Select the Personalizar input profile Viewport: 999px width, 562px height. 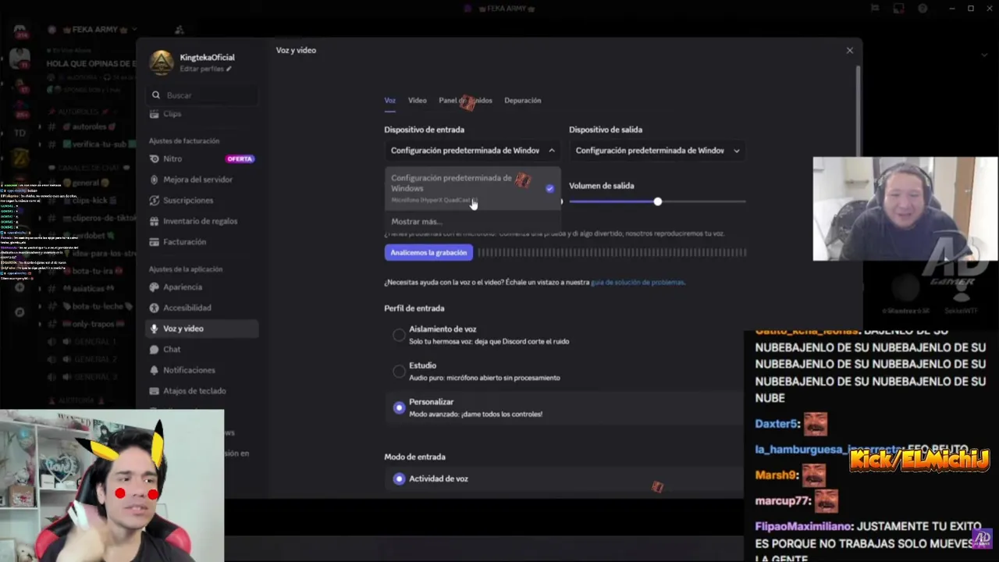(399, 407)
